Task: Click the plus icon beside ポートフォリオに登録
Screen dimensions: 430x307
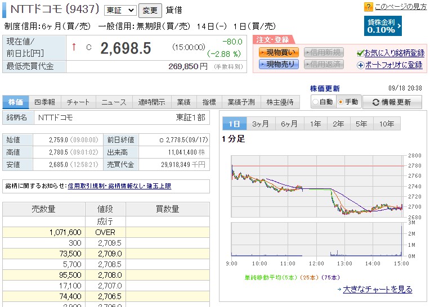Action: point(360,65)
